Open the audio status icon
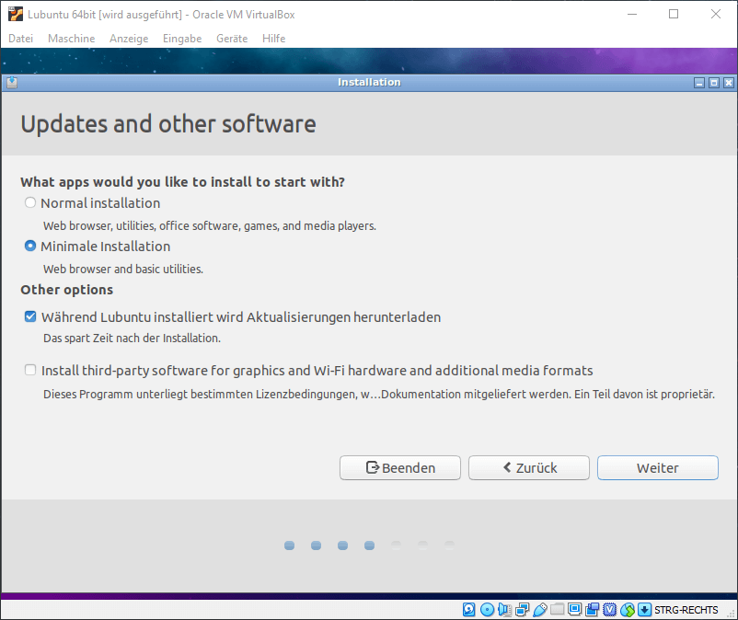The height and width of the screenshot is (620, 738). [504, 610]
